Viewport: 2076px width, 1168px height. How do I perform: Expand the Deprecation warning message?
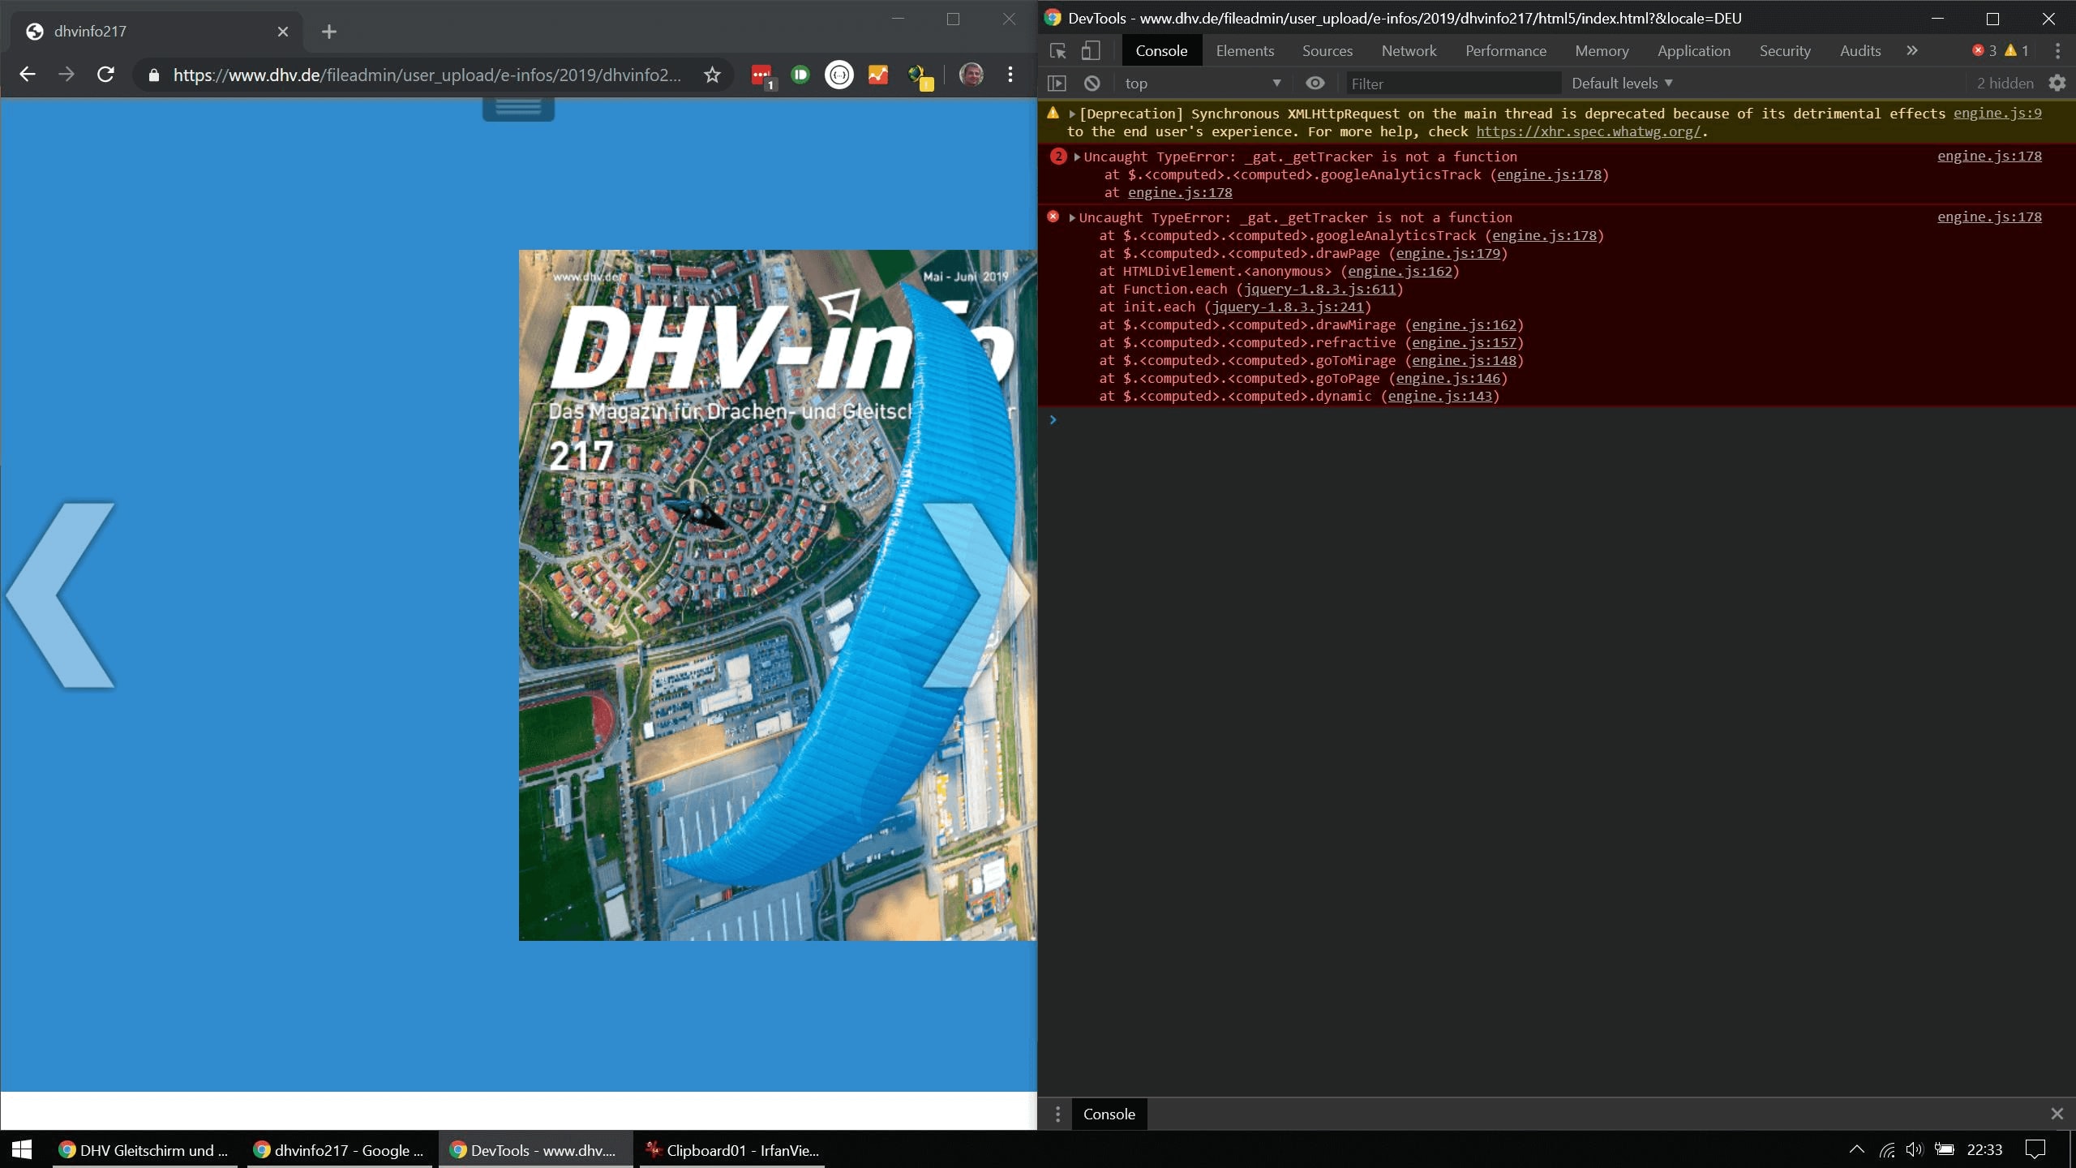(1072, 114)
